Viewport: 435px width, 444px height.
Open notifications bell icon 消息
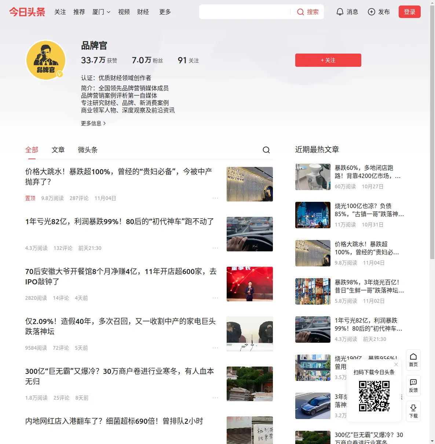point(340,12)
